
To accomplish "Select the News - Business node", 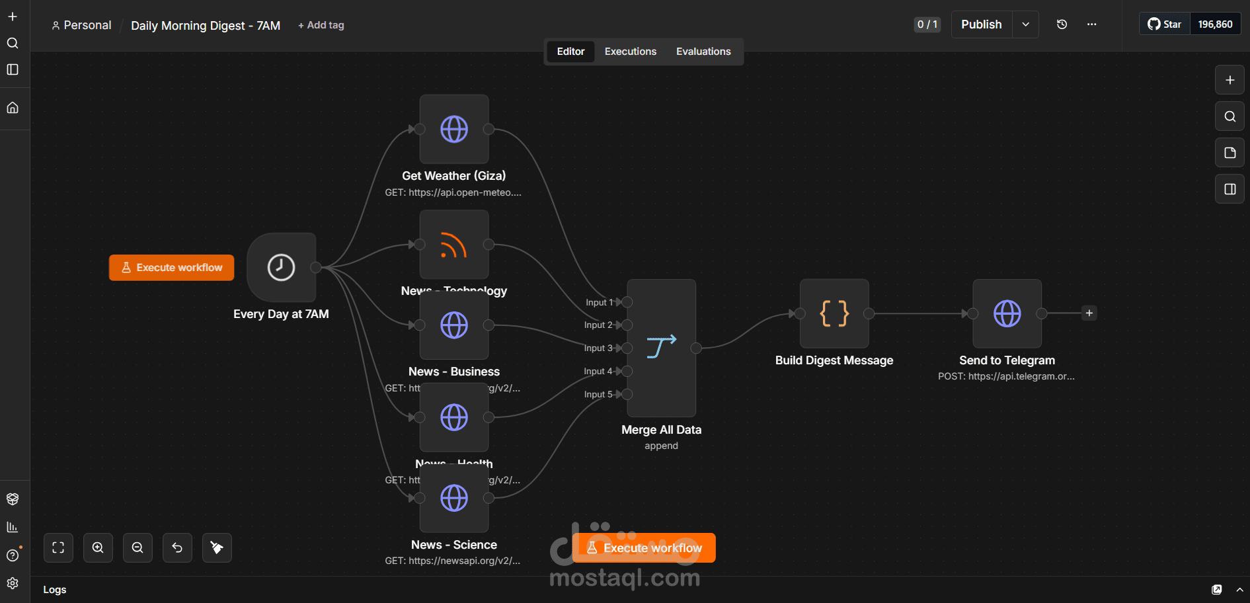I will 454,325.
